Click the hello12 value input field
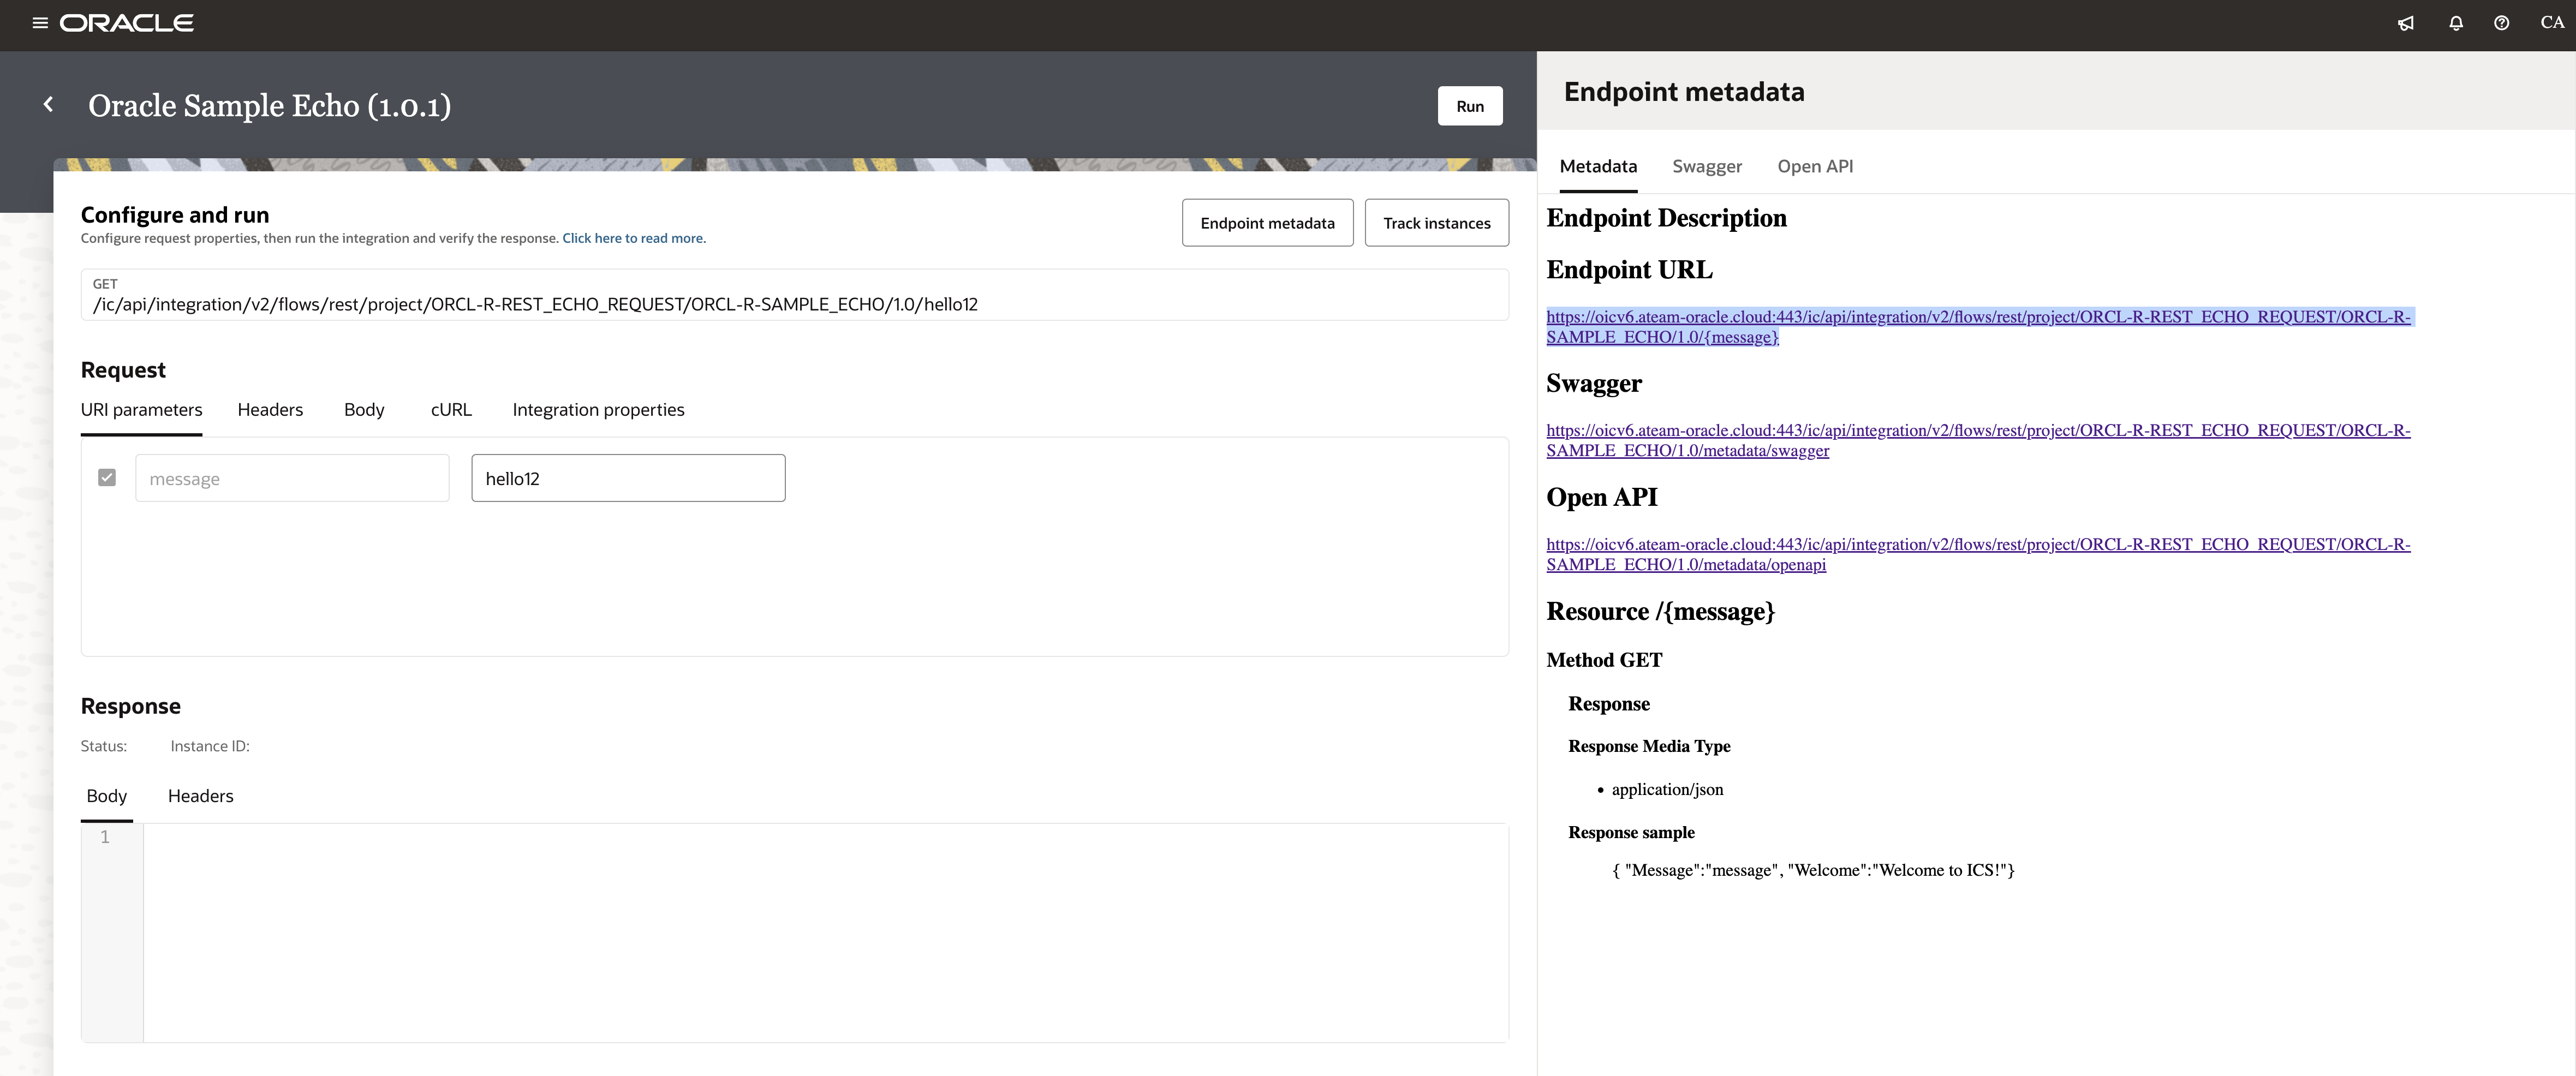 [628, 479]
